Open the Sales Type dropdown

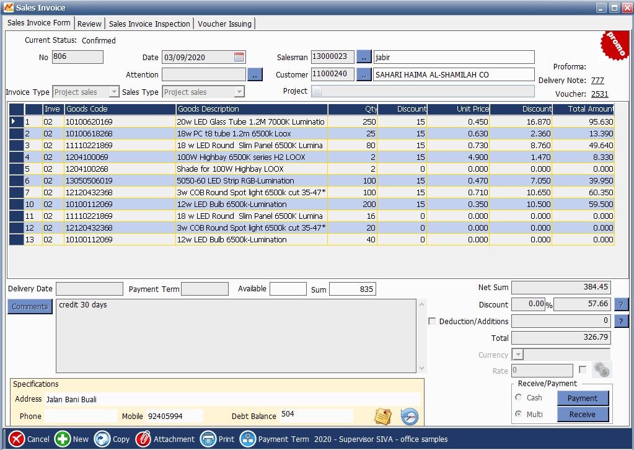pos(239,92)
